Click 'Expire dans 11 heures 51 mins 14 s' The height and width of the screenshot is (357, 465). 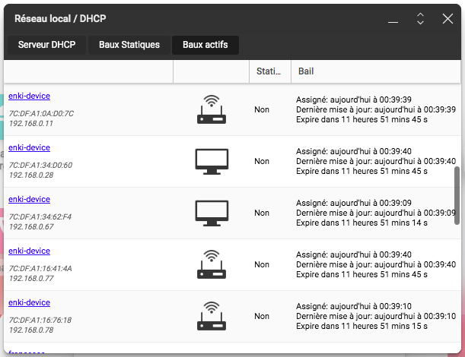coord(361,223)
